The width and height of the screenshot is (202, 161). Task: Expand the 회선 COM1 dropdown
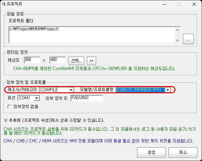click(x=37, y=98)
